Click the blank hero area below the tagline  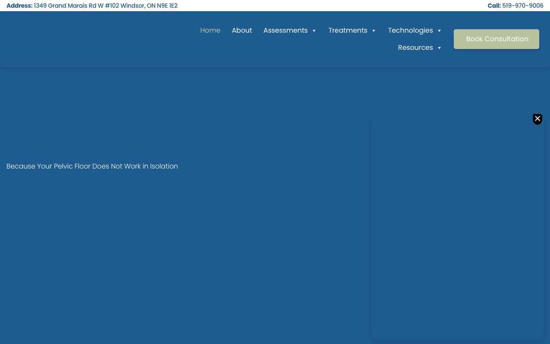(172, 249)
